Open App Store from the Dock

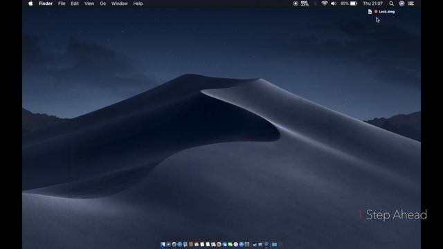click(242, 244)
